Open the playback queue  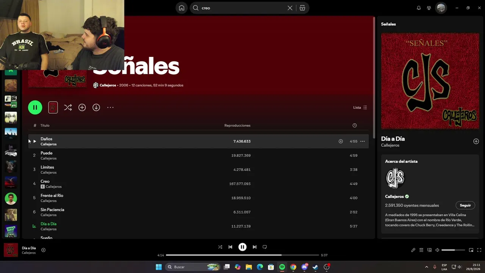[421, 250]
